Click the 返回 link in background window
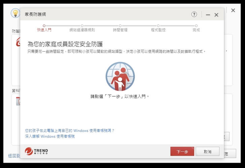The width and height of the screenshot is (245, 168). pyautogui.click(x=14, y=156)
